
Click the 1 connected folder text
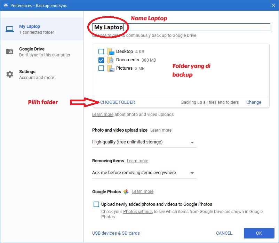pos(37,32)
